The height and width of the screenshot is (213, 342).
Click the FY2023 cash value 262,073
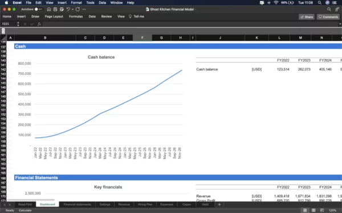[x=304, y=69]
